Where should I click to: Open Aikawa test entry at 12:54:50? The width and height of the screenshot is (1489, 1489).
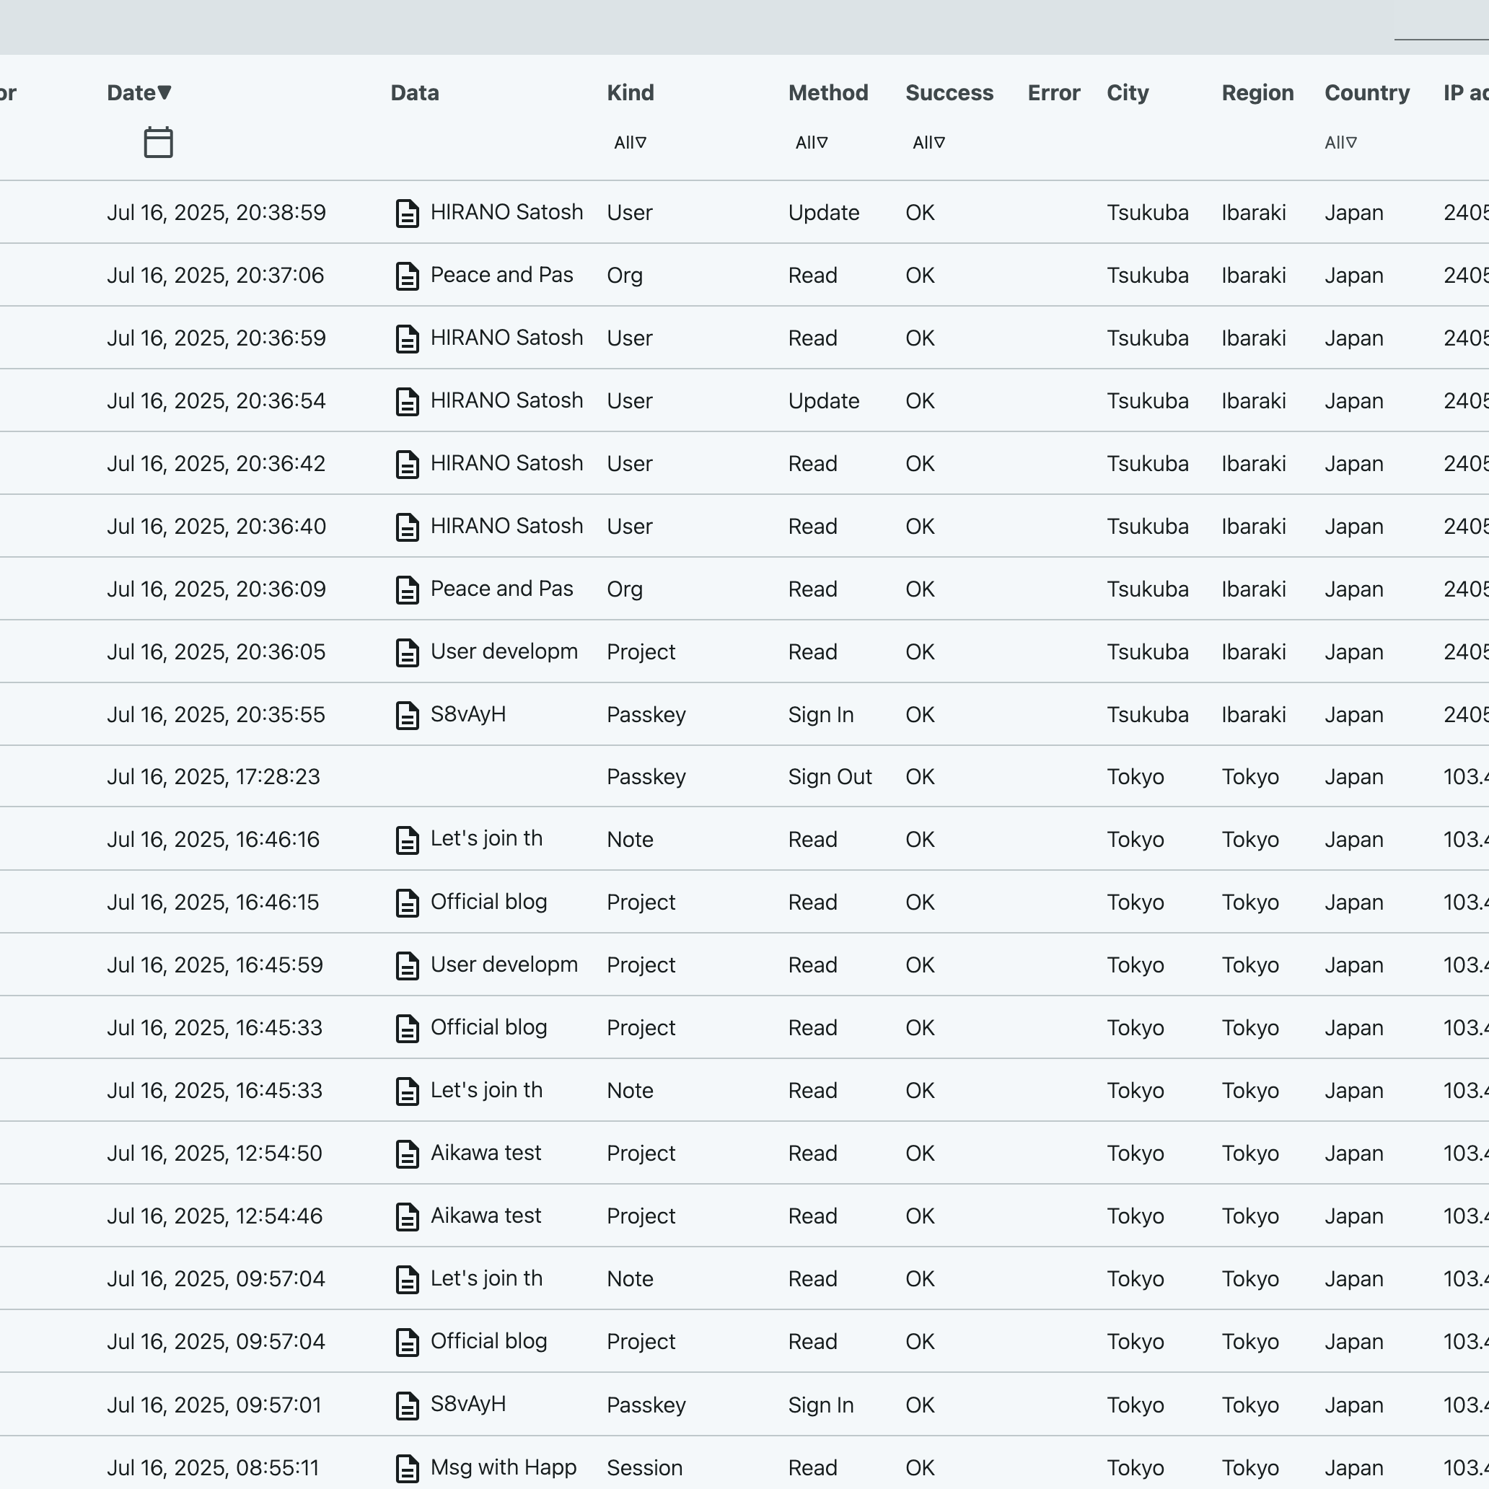click(x=486, y=1154)
